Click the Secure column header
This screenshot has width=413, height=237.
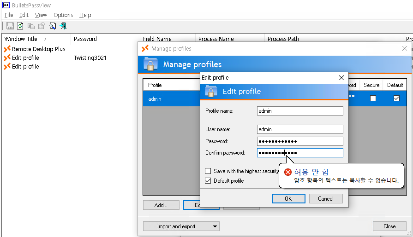pyautogui.click(x=371, y=85)
